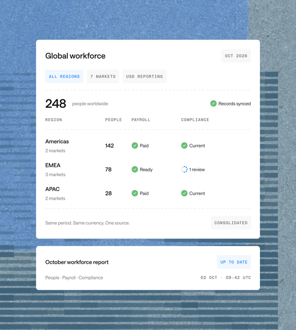Image resolution: width=296 pixels, height=330 pixels.
Task: Select the ALL REGIONS filter chip
Action: coord(64,76)
